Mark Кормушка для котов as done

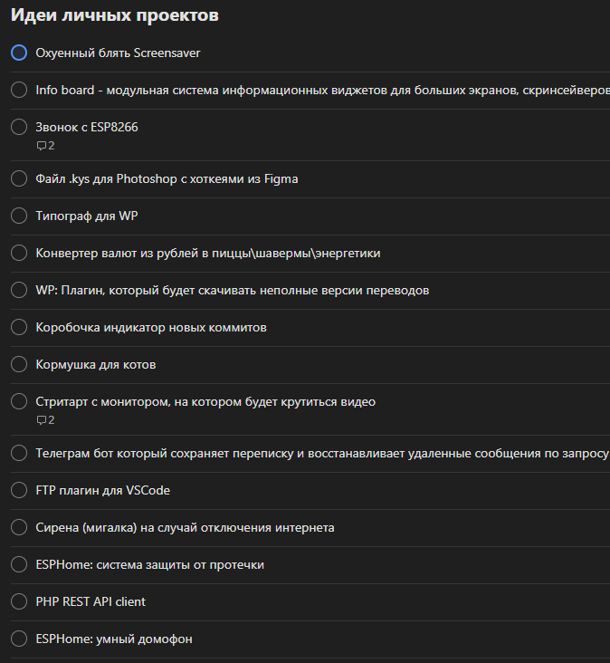[19, 364]
